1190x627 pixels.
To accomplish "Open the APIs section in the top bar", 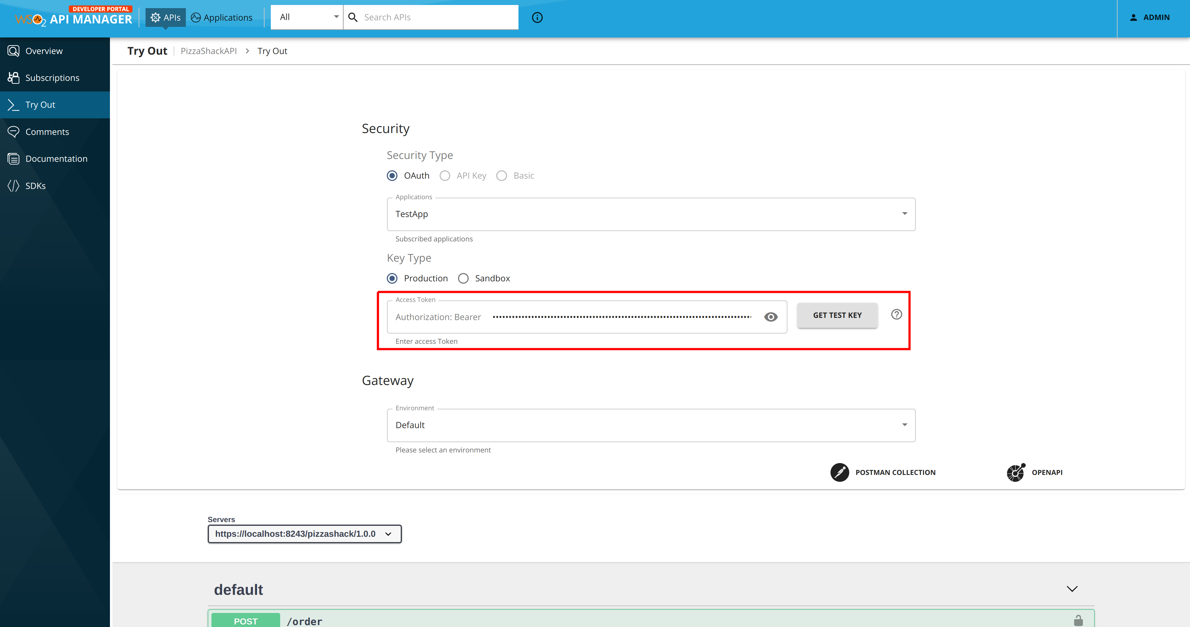I will pyautogui.click(x=165, y=17).
